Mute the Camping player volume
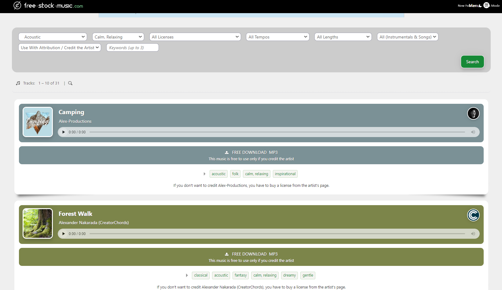Screen dimensions: 502x290 pyautogui.click(x=473, y=132)
